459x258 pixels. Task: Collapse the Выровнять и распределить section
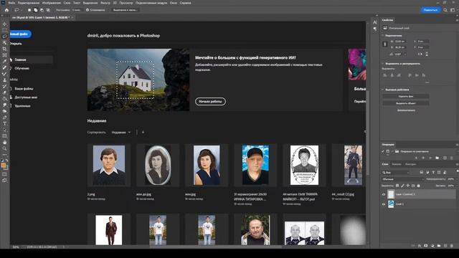coord(383,64)
